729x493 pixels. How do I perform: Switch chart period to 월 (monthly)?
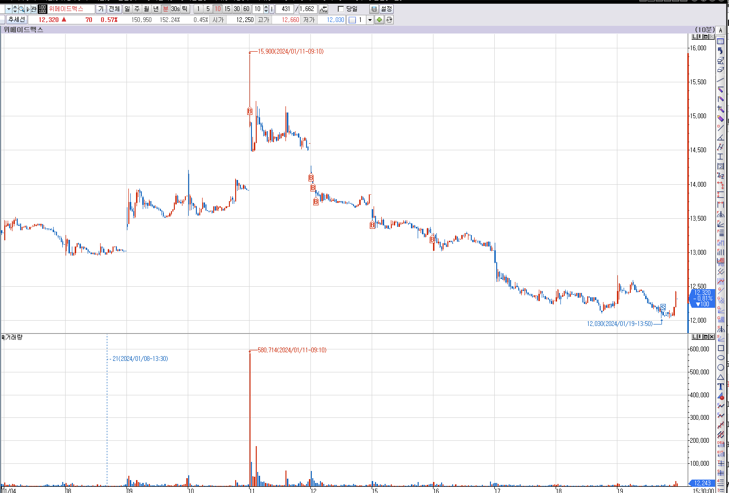[x=146, y=9]
